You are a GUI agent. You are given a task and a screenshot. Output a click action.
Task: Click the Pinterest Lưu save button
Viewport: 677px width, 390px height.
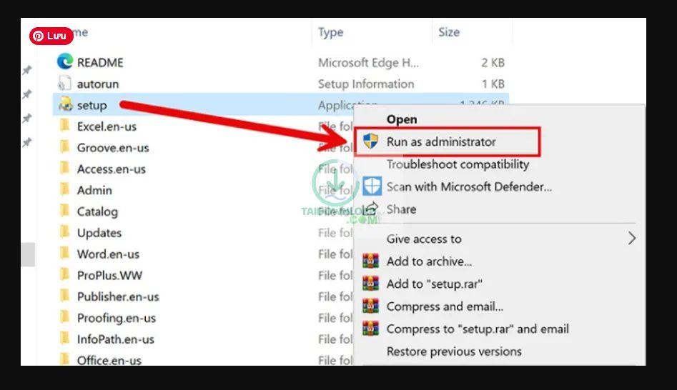click(x=51, y=36)
